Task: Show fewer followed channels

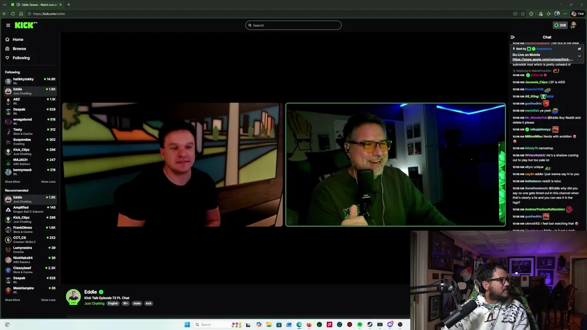Action: [x=48, y=181]
